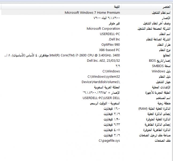Select the ٦.٣٣ غيغابايت value
The width and height of the screenshot is (173, 161).
112,125
